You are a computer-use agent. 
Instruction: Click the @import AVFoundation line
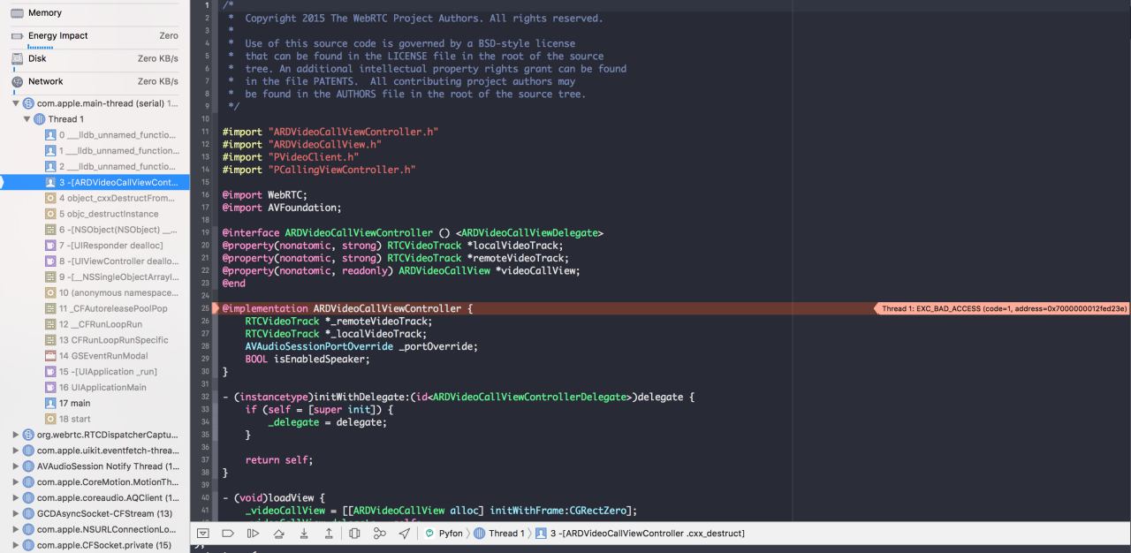(282, 208)
